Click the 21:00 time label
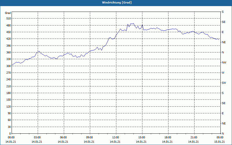 194,137
